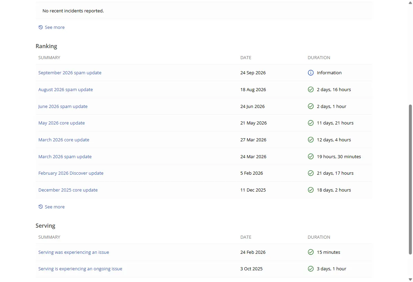413x282 pixels.
Task: Click DURATION column header in Ranking table
Action: click(x=319, y=57)
